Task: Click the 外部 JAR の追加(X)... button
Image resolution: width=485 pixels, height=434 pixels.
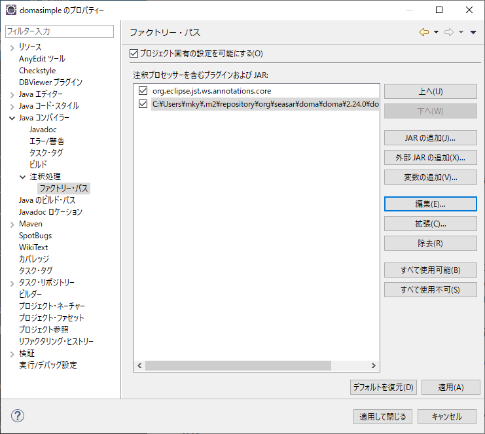Action: point(430,158)
